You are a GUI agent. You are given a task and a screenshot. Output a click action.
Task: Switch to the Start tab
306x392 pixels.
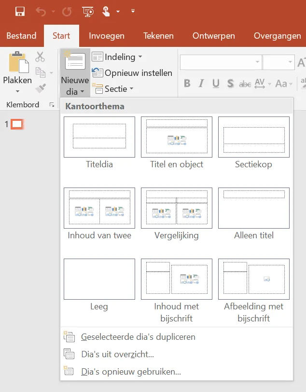pos(61,36)
